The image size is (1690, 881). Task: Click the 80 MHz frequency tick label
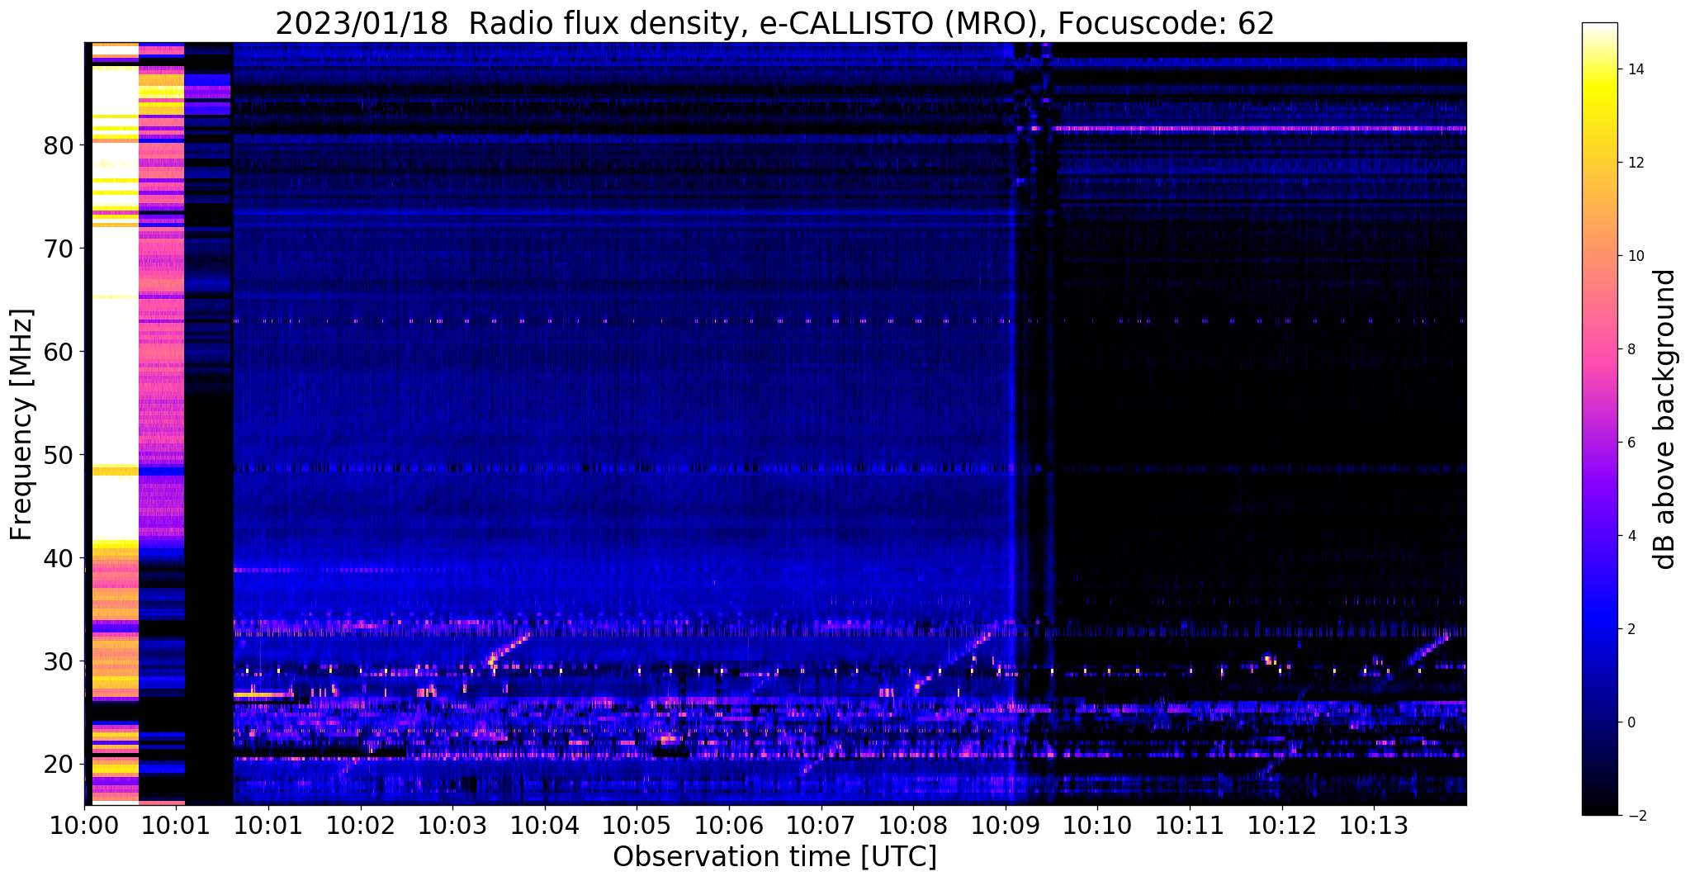(x=58, y=145)
